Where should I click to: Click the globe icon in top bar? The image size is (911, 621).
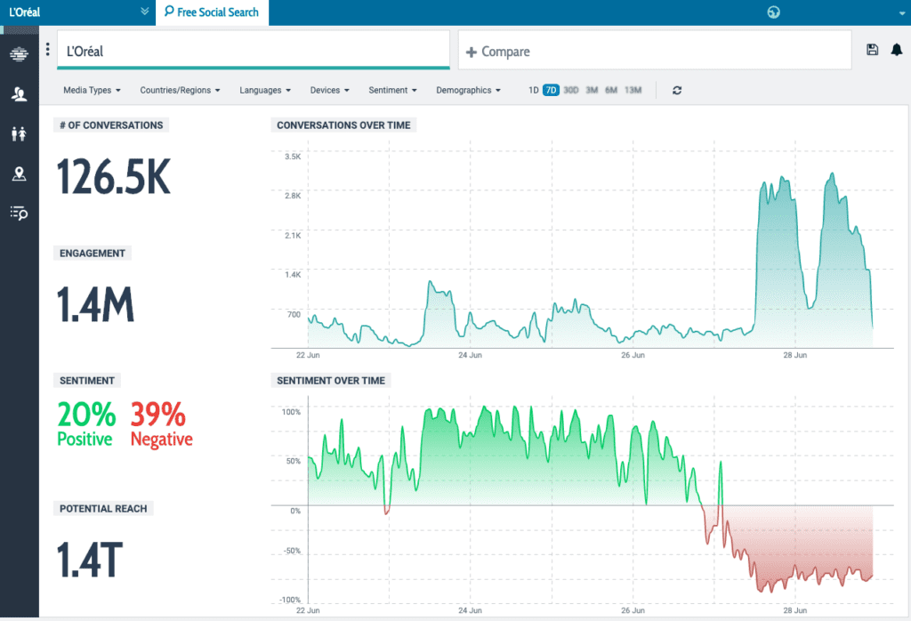[x=772, y=12]
